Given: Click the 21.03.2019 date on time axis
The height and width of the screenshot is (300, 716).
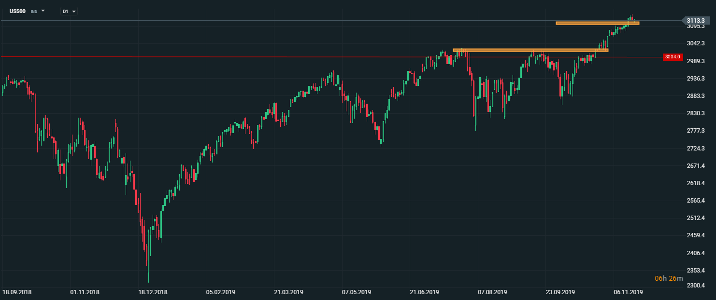Looking at the screenshot, I should coord(288,292).
